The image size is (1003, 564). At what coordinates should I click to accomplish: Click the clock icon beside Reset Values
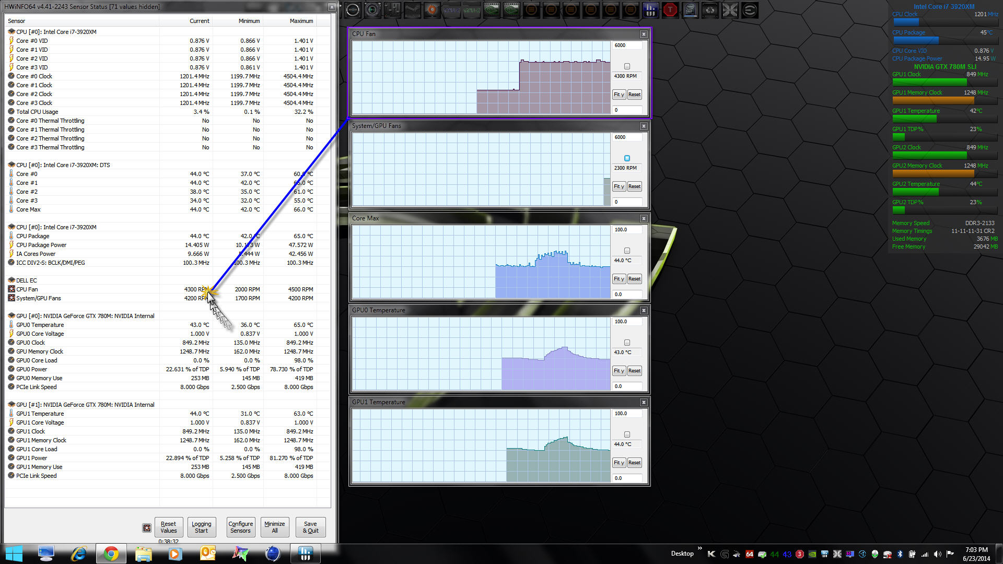[147, 528]
